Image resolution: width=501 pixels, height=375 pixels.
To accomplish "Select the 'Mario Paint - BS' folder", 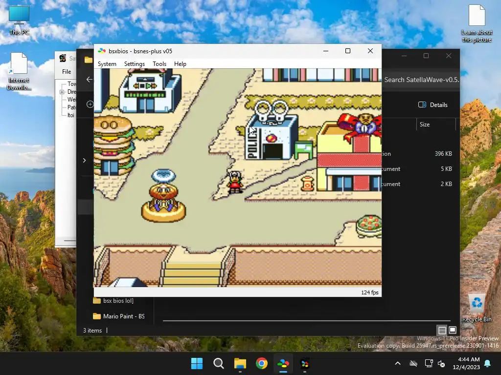I will (118, 316).
